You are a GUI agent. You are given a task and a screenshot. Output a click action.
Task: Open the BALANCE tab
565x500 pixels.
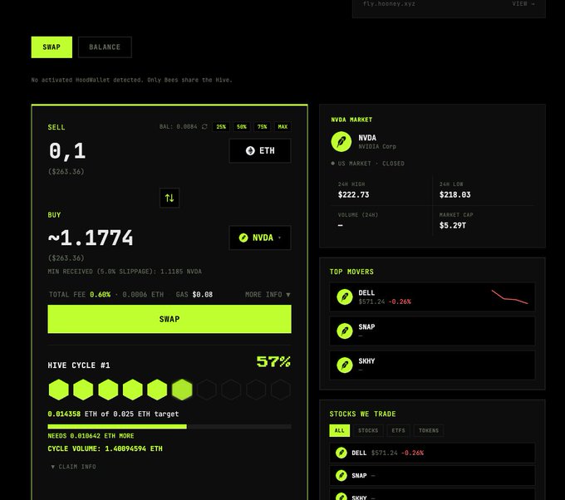[105, 47]
